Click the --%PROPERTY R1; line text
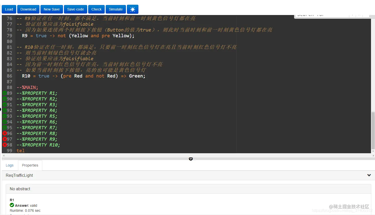375x215 pixels. pos(37,93)
